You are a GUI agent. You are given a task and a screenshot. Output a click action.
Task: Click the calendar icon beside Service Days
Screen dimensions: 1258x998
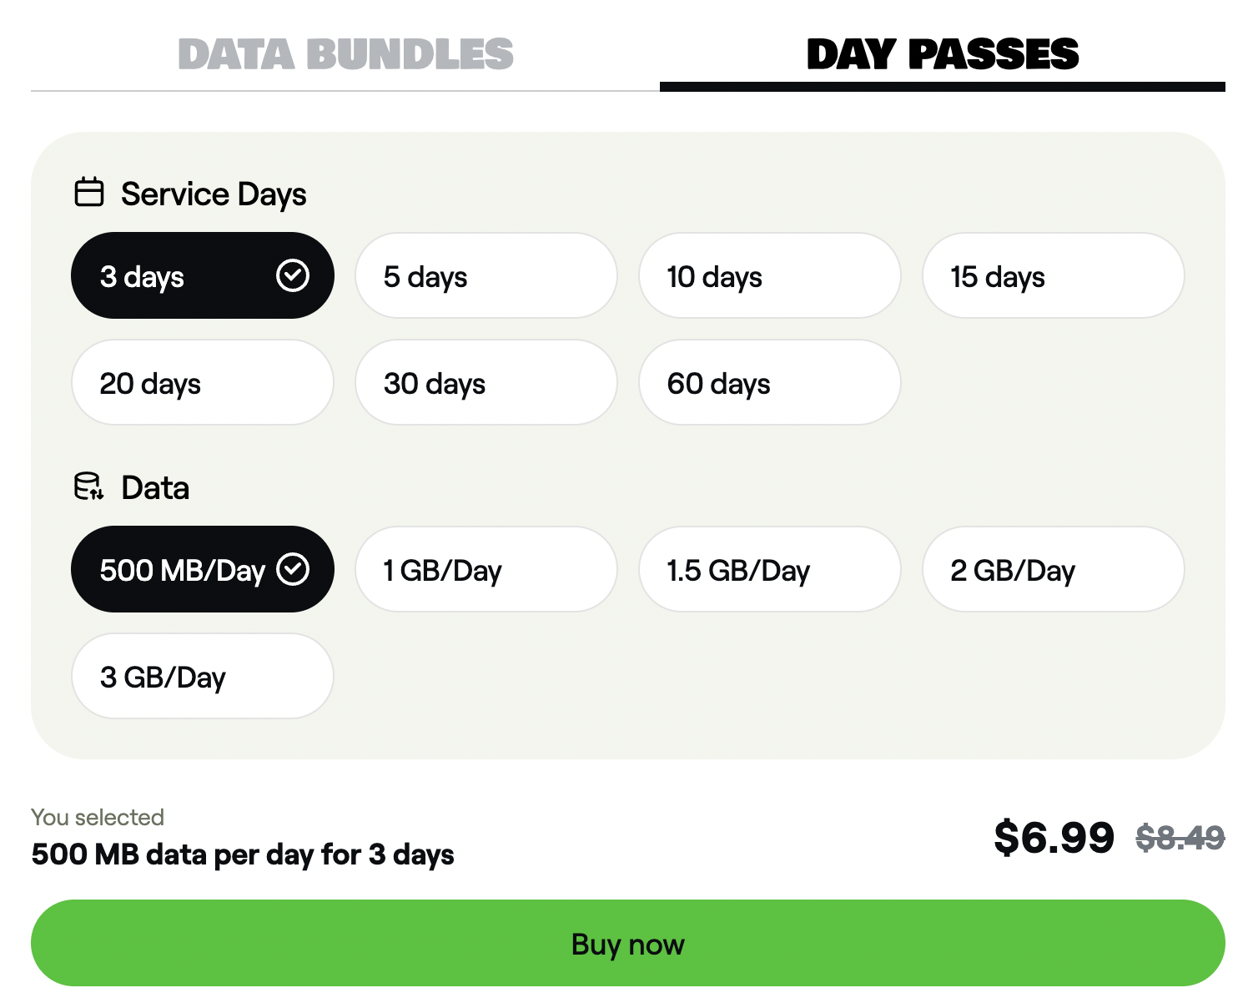[x=89, y=192]
